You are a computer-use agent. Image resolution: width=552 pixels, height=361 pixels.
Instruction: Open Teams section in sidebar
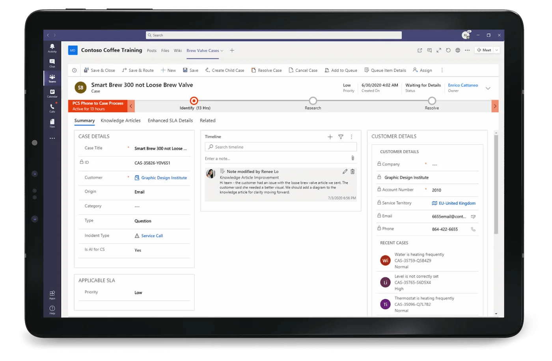[x=52, y=78]
